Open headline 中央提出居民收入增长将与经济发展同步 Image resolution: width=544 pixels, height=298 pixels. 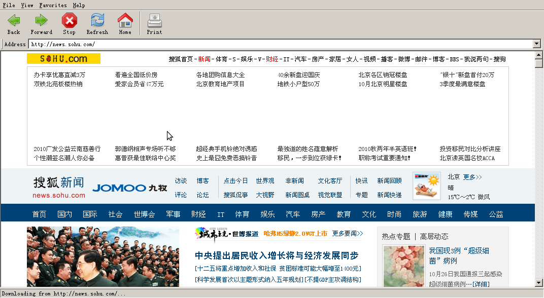point(277,256)
